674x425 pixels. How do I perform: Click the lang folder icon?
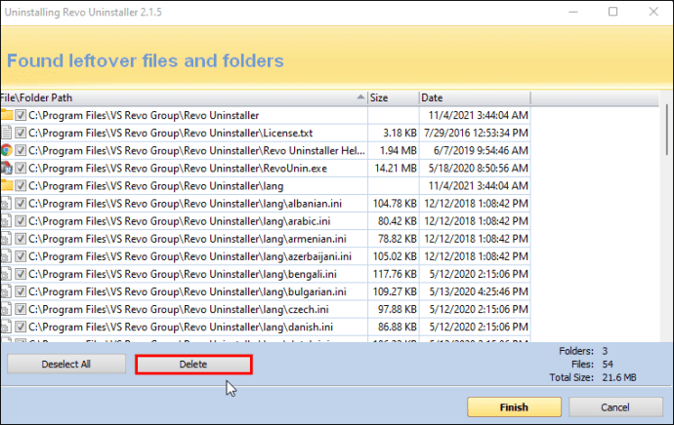click(x=7, y=185)
